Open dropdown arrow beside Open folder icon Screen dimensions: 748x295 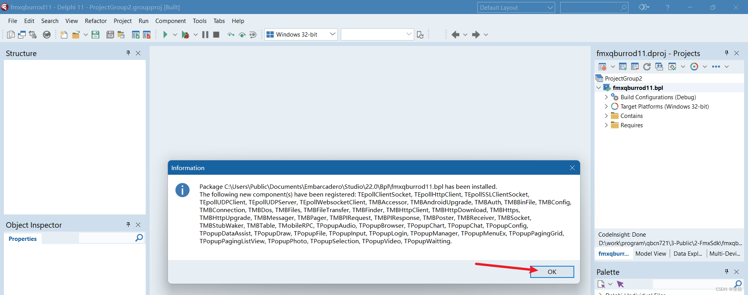tap(86, 35)
